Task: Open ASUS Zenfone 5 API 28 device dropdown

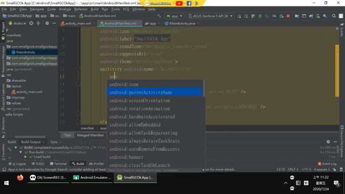Action: tap(210, 16)
